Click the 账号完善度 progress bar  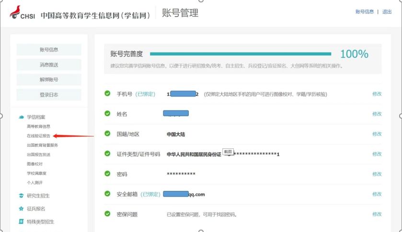point(241,54)
